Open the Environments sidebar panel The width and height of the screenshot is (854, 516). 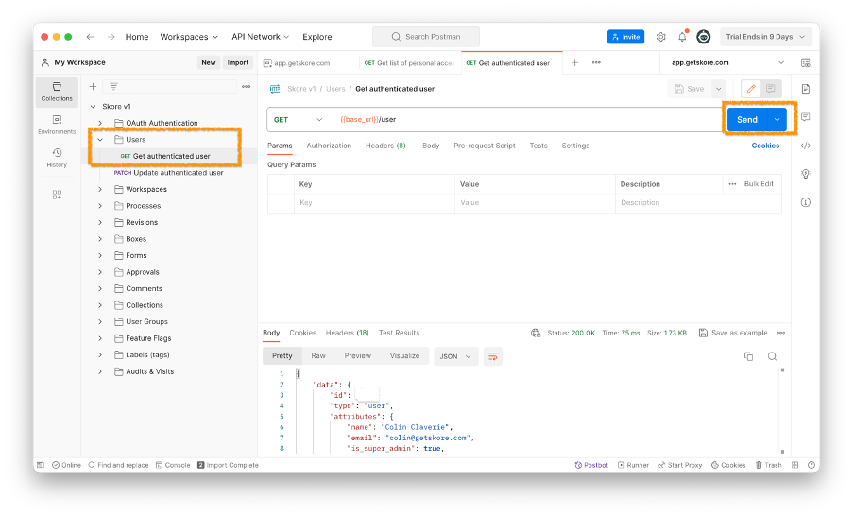pos(57,125)
